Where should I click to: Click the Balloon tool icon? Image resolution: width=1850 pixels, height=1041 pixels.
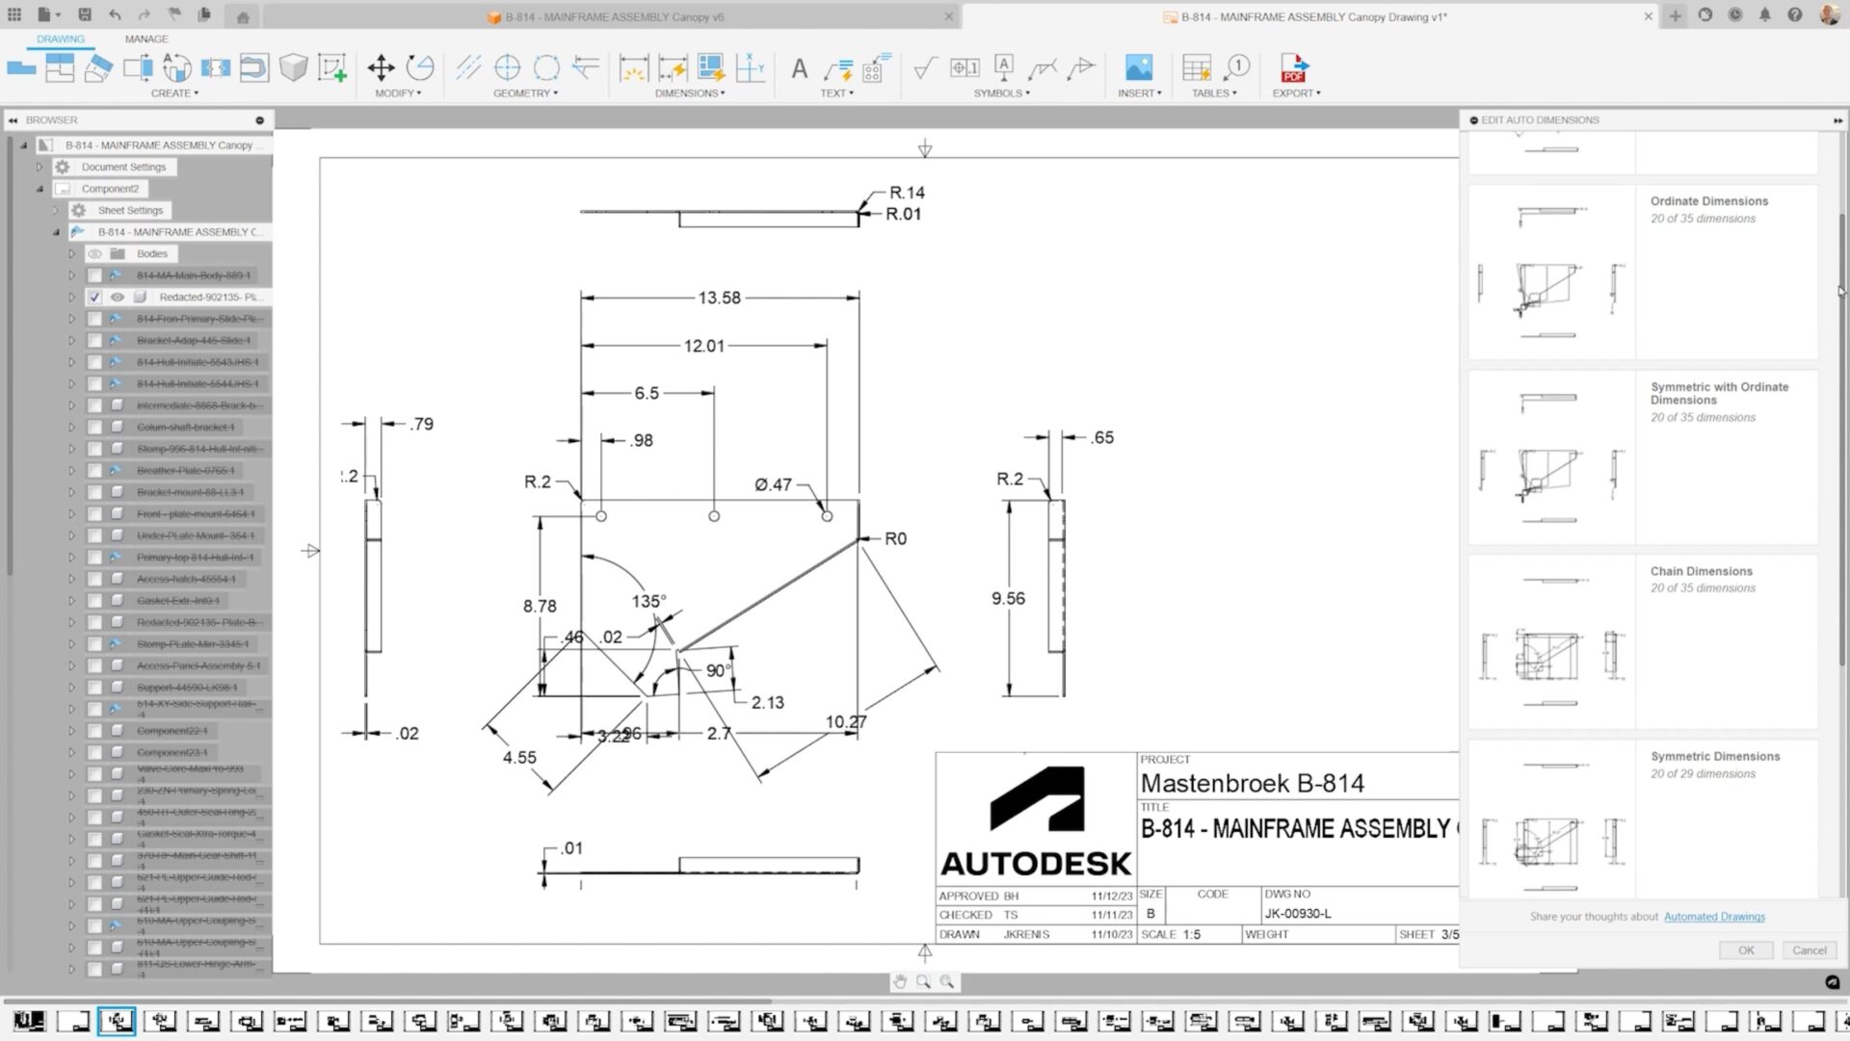1236,67
